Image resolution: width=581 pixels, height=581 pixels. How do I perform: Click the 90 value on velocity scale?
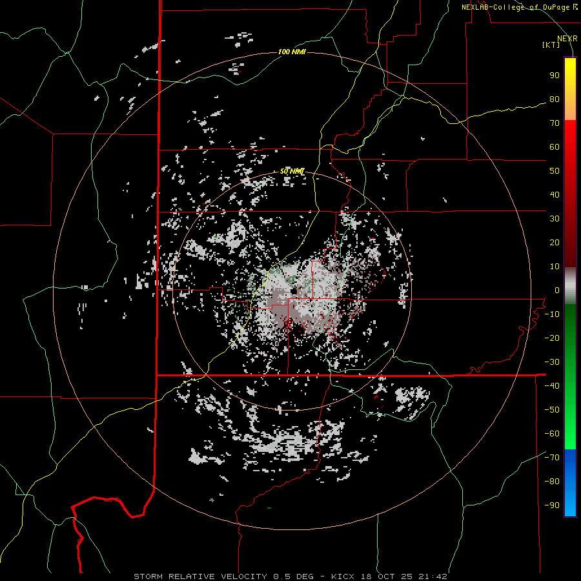click(555, 76)
